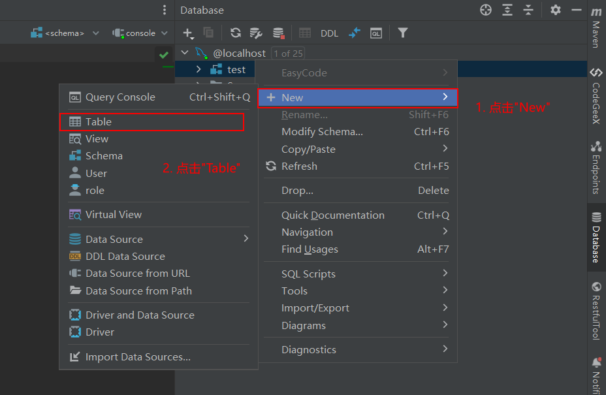Click the green checkmark inspection indicator

click(164, 55)
